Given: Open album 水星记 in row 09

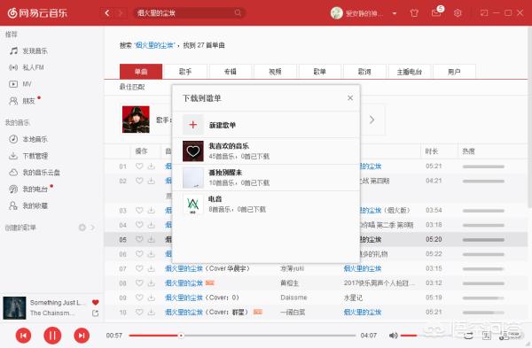Looking at the screenshot, I should [353, 298].
